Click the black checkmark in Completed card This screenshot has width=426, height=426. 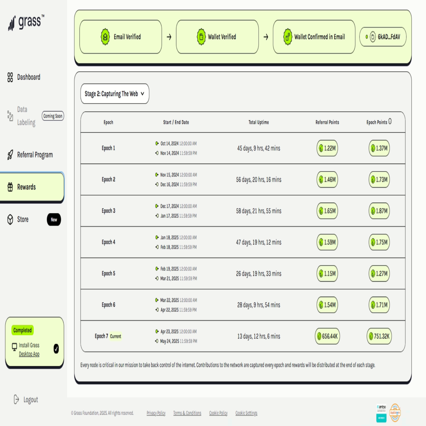click(56, 349)
